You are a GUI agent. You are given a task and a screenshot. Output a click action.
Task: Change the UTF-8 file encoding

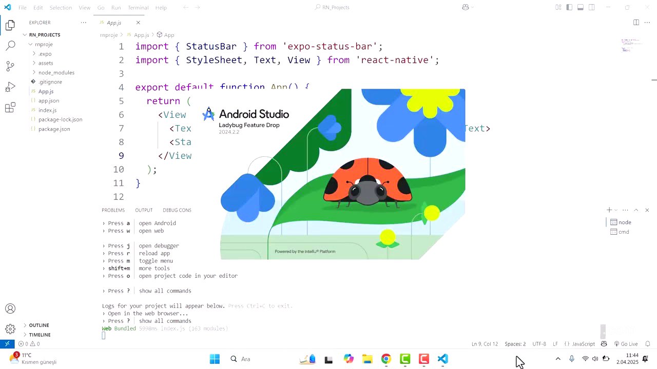(x=539, y=344)
